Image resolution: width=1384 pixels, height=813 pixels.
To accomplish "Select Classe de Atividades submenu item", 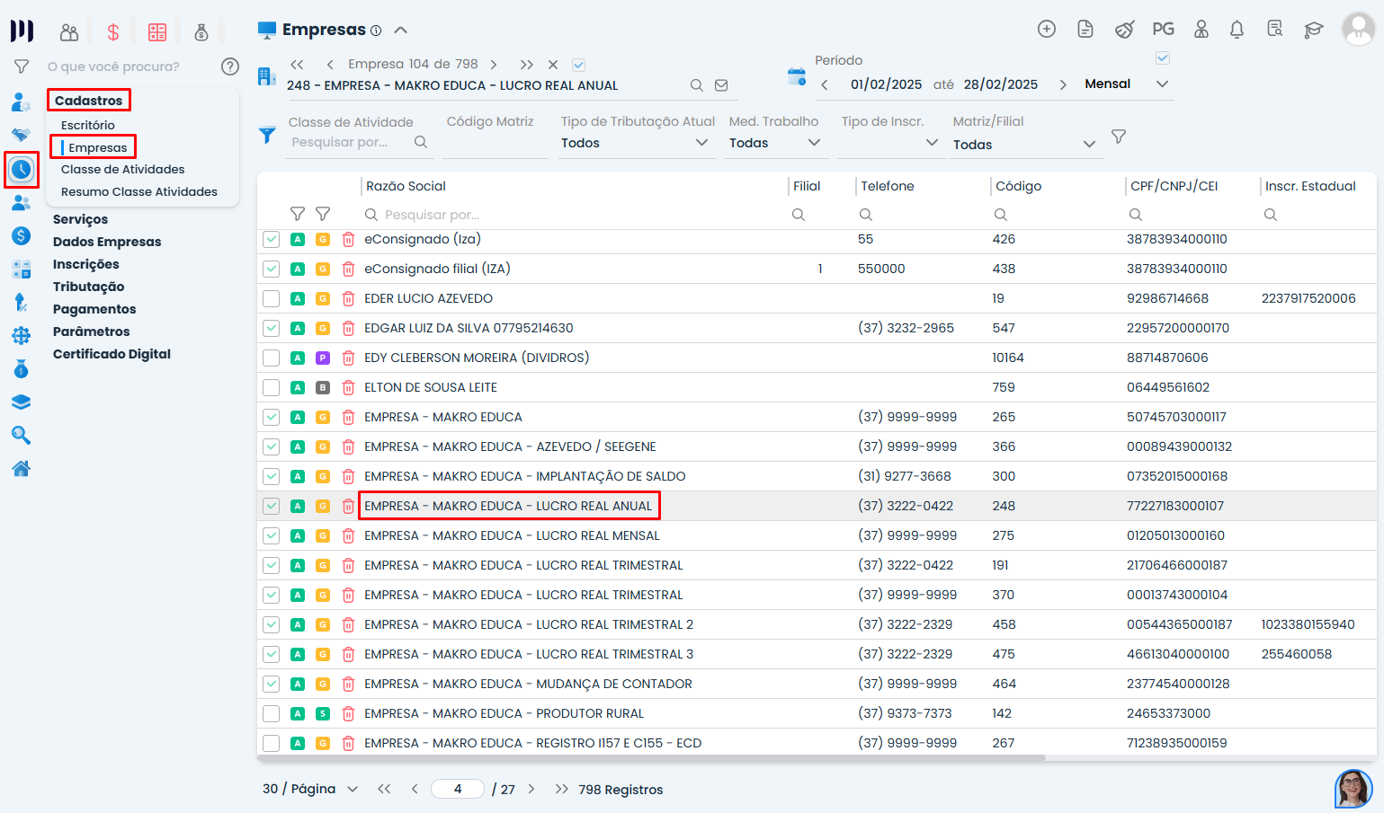I will (x=122, y=169).
